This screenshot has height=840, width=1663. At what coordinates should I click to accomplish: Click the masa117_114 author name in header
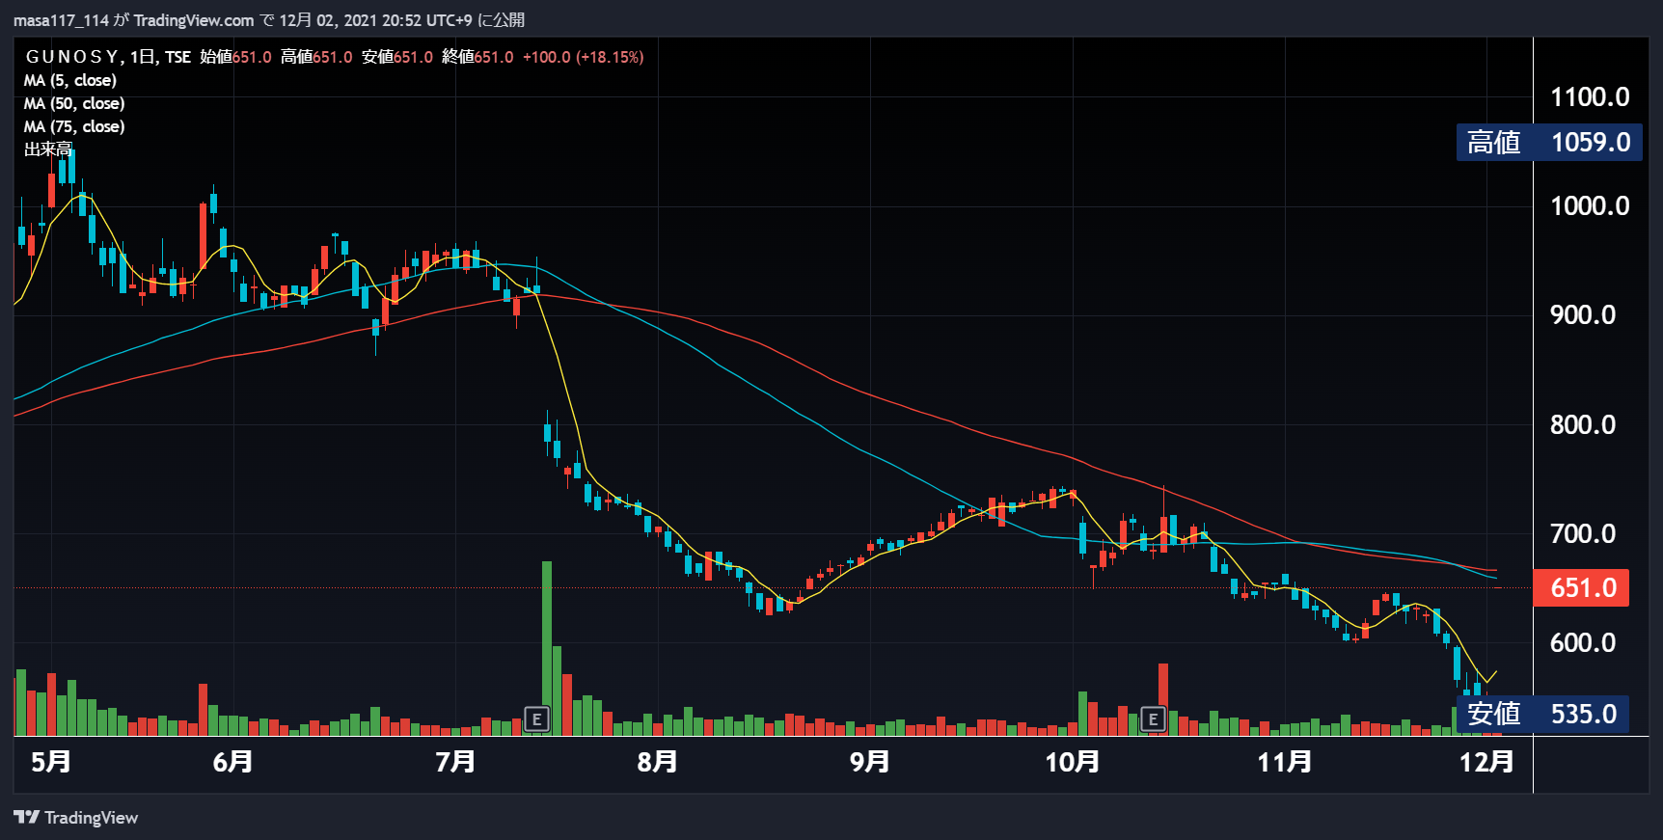coord(62,20)
